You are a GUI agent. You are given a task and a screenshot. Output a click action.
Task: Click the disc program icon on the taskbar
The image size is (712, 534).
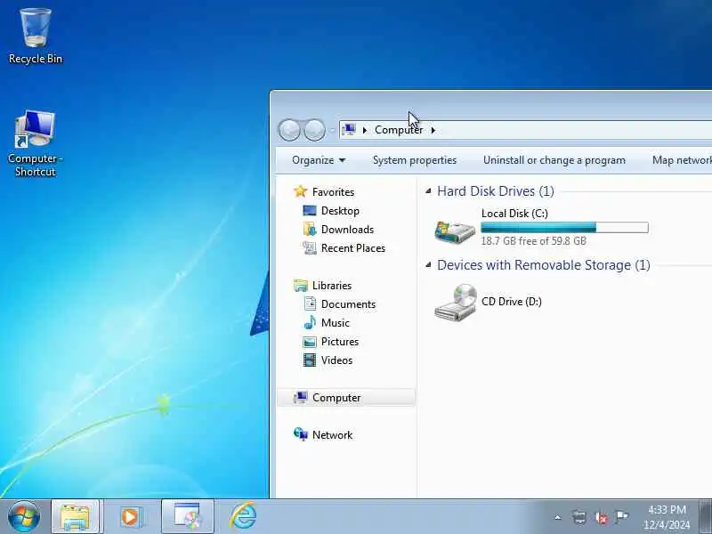point(187,517)
